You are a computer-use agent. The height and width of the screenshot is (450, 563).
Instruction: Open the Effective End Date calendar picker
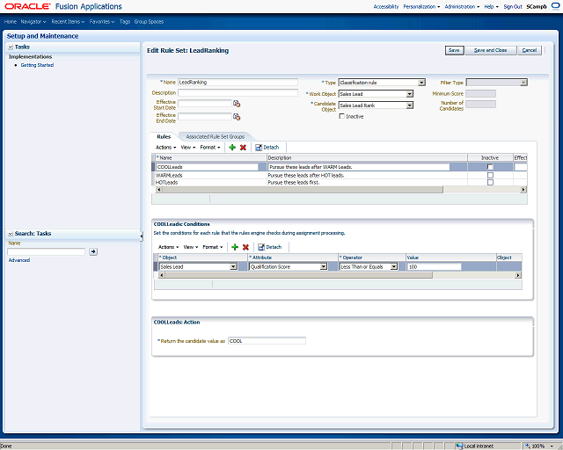tap(237, 117)
